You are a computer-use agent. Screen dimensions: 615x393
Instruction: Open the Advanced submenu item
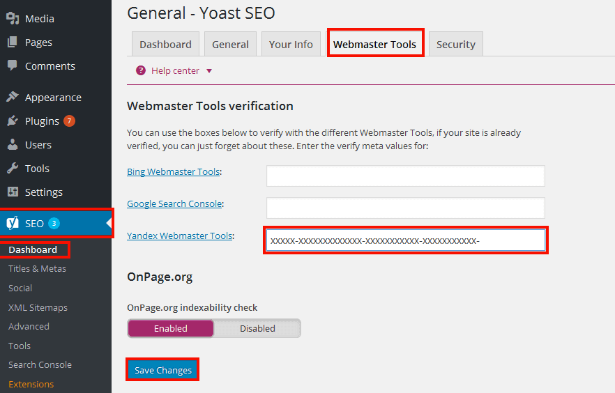[x=29, y=326]
